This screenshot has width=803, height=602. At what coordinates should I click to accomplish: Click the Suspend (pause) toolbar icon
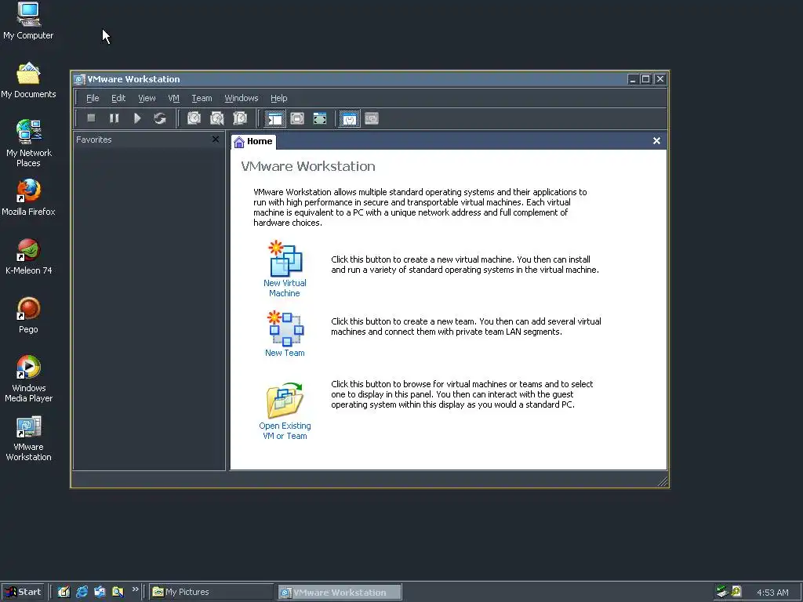coord(114,118)
